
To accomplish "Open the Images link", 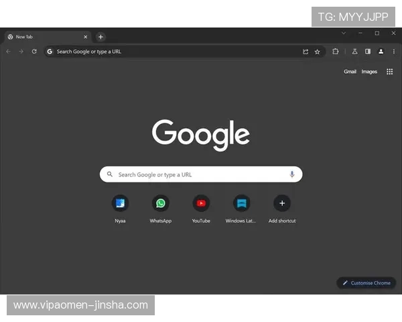I will 369,72.
